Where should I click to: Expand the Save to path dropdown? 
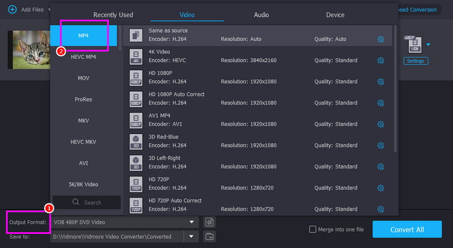[192, 236]
